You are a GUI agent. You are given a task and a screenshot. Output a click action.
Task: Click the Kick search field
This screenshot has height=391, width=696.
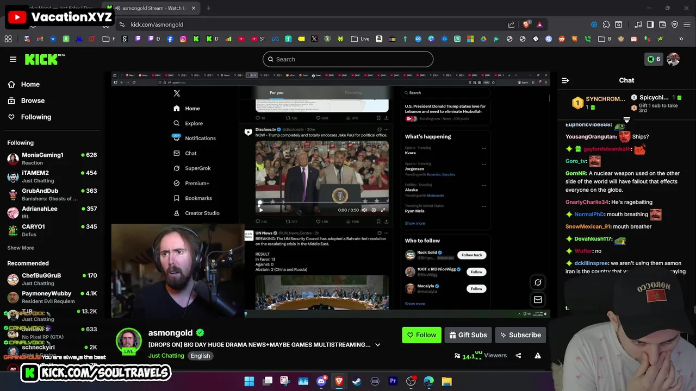(348, 59)
